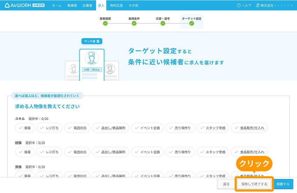The image size is (297, 193).
Task: Go to the ホーム menu
Action: pos(57,6)
